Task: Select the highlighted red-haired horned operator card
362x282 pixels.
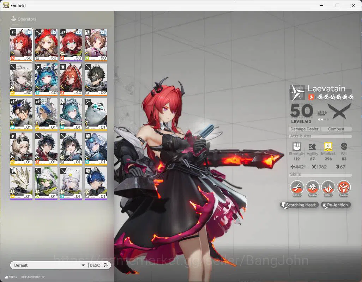Action: pyautogui.click(x=21, y=45)
